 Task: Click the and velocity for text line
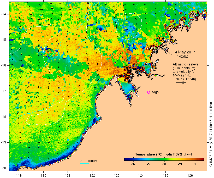(x=184, y=72)
